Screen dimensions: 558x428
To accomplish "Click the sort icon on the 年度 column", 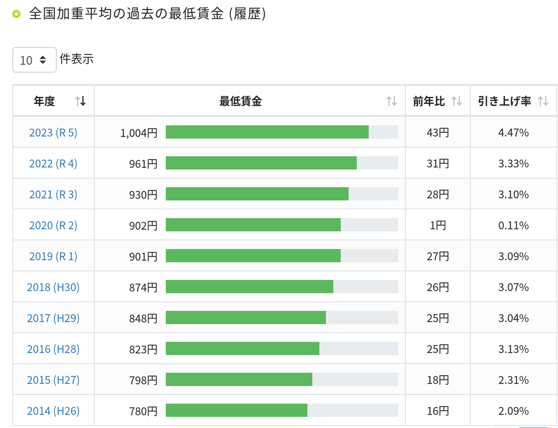I will pyautogui.click(x=80, y=101).
